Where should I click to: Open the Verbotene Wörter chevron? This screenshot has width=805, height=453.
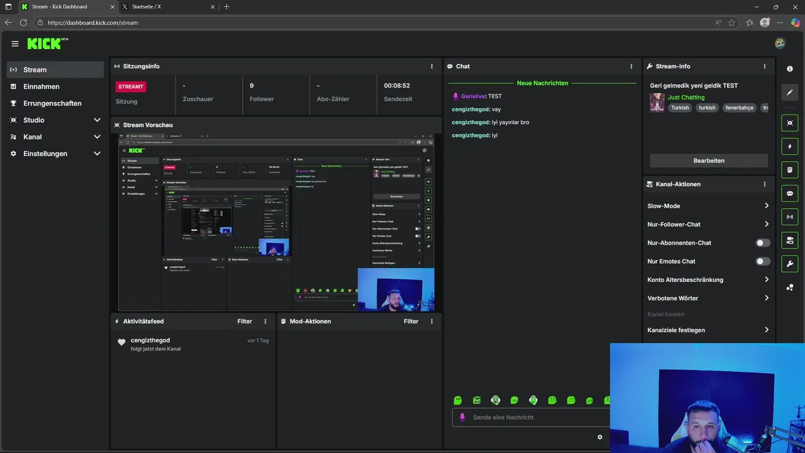(767, 298)
